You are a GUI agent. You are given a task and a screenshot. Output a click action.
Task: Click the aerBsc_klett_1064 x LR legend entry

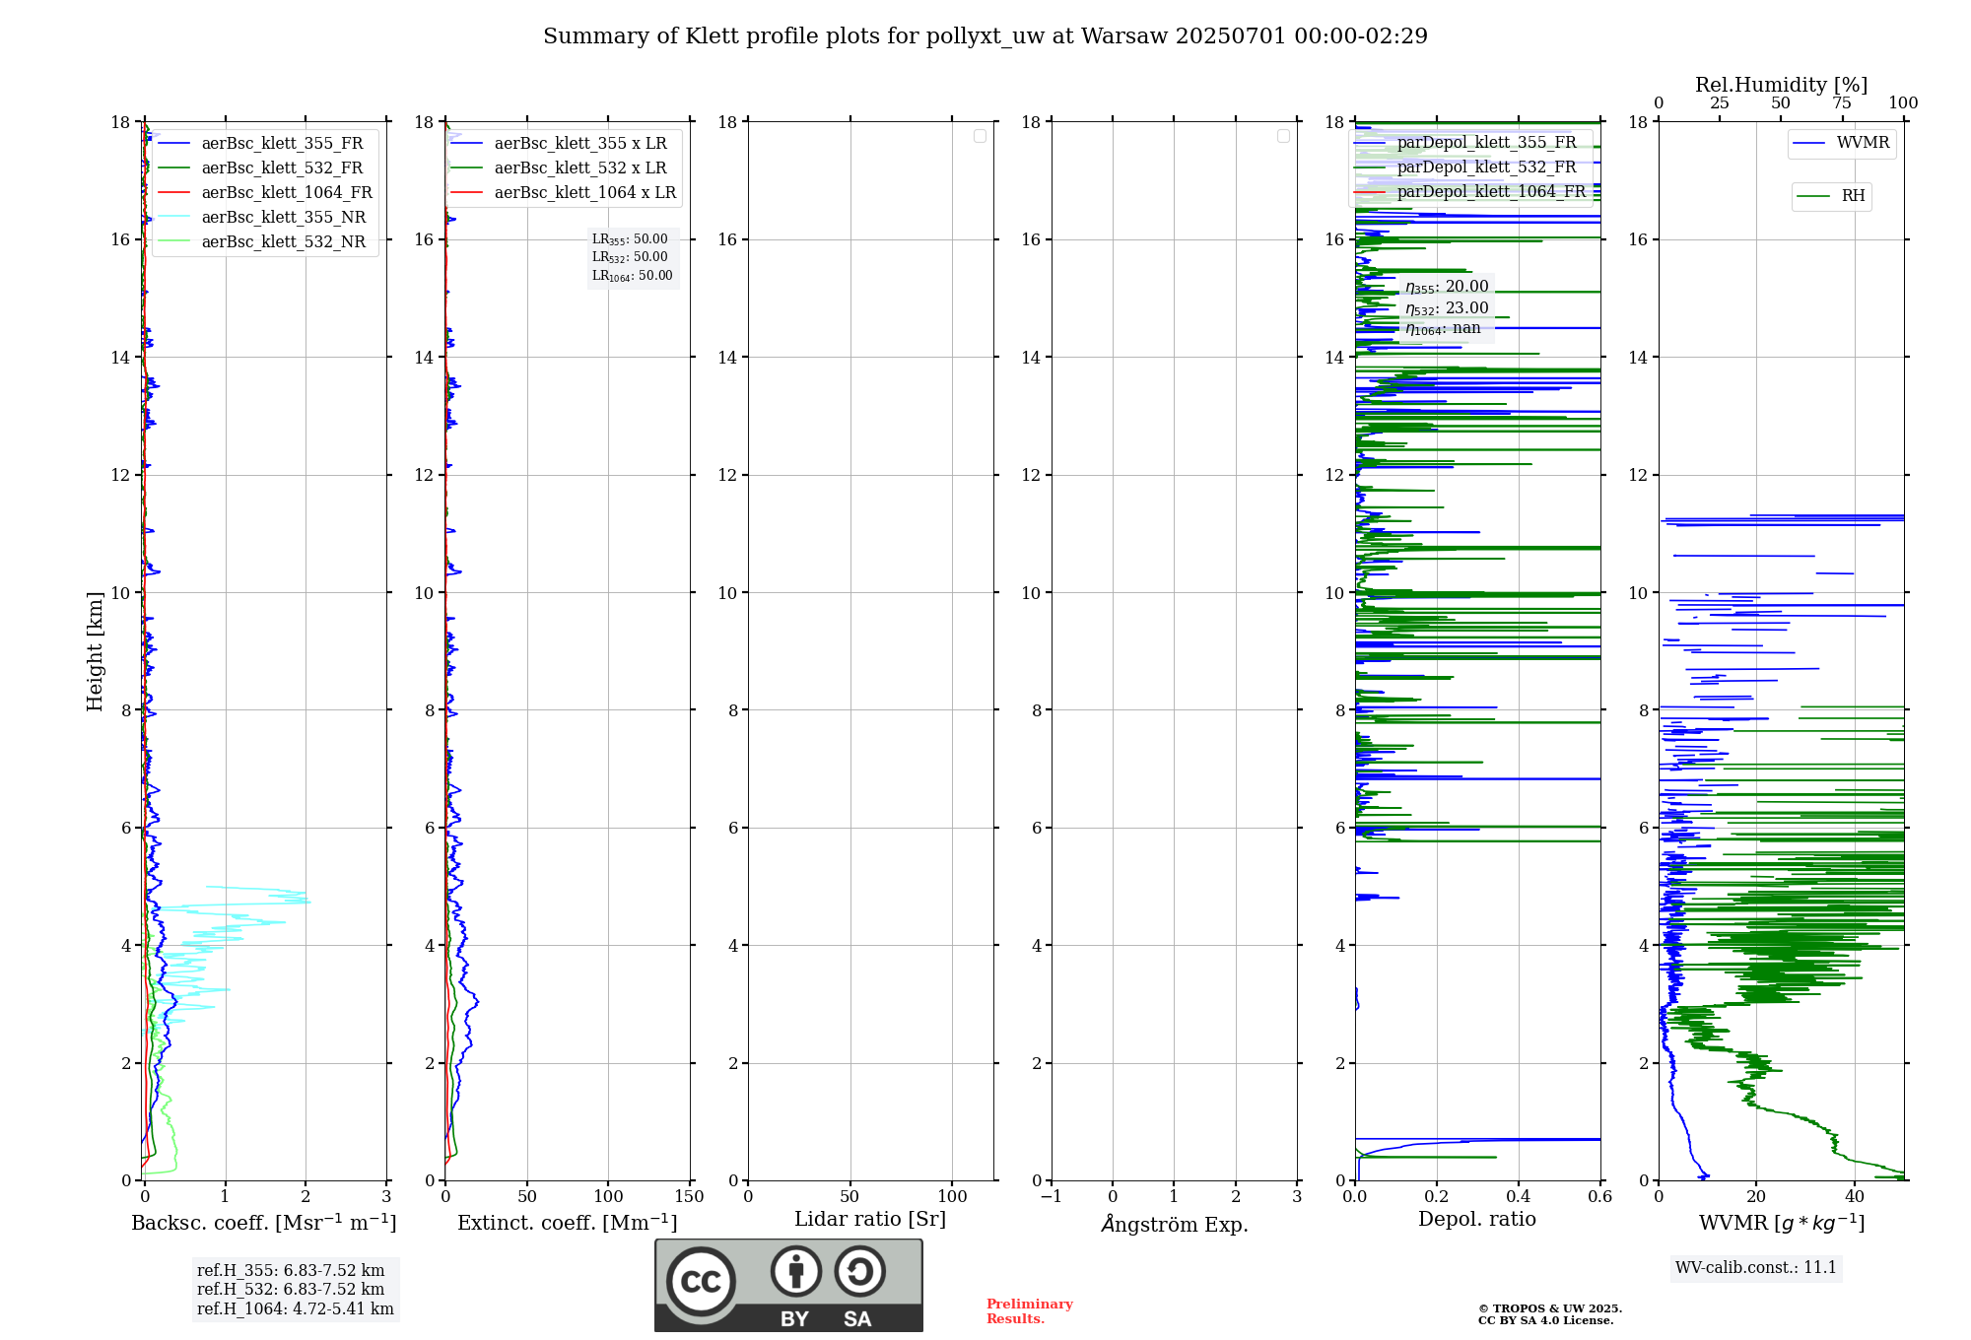[564, 192]
